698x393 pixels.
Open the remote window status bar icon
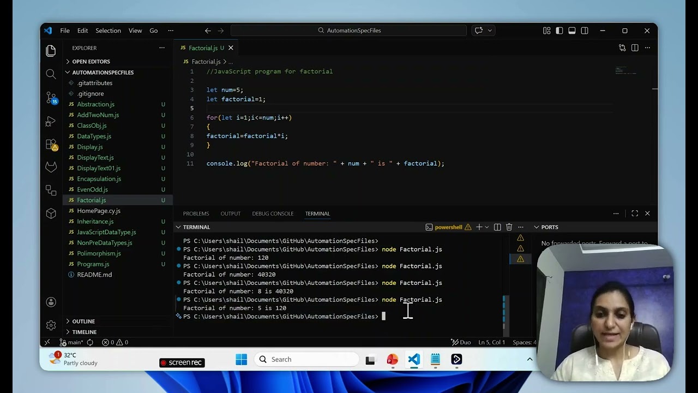[47, 342]
